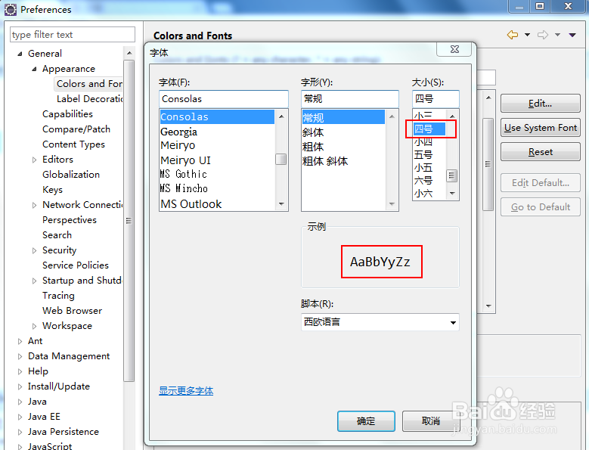Select Service Policies tree item

click(x=76, y=265)
